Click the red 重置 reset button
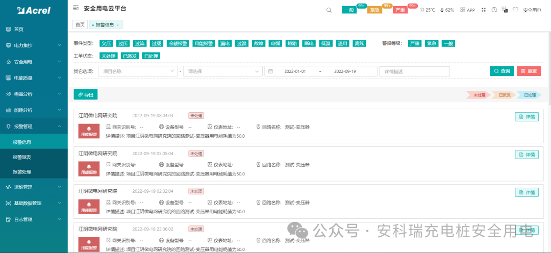Image resolution: width=551 pixels, height=253 pixels. tap(529, 71)
